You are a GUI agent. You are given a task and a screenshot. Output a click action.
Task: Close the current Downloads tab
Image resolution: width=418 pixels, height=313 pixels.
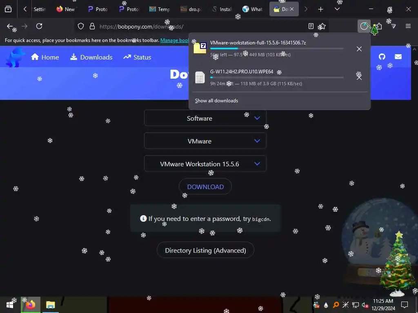292,9
